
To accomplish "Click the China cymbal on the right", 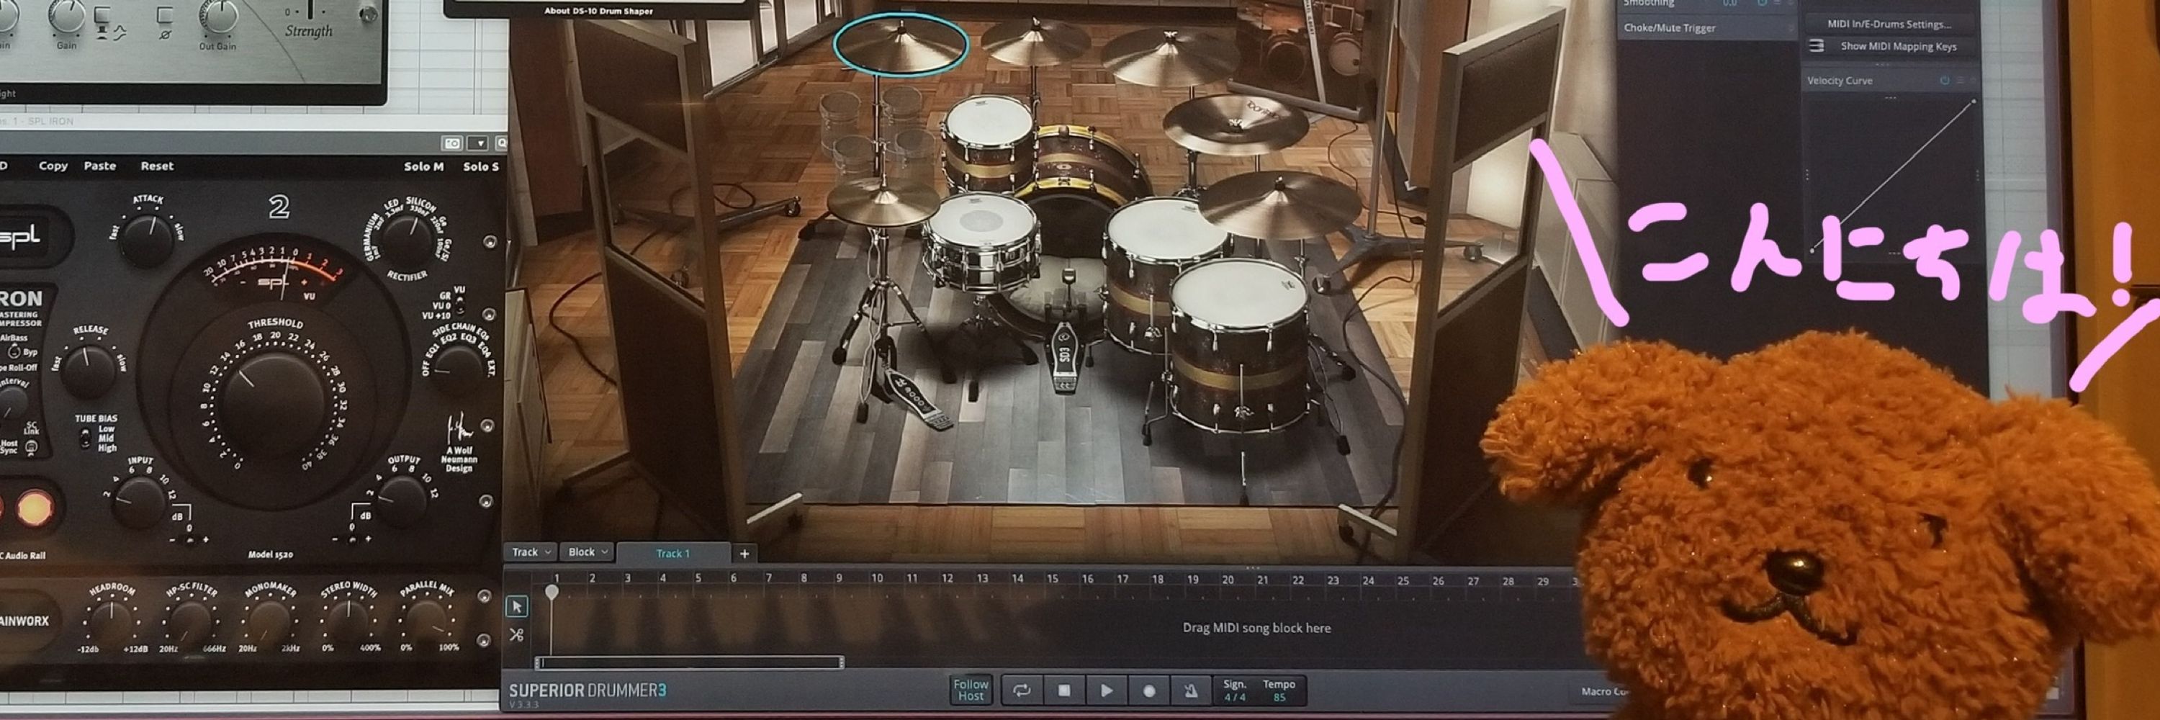I will point(1236,124).
